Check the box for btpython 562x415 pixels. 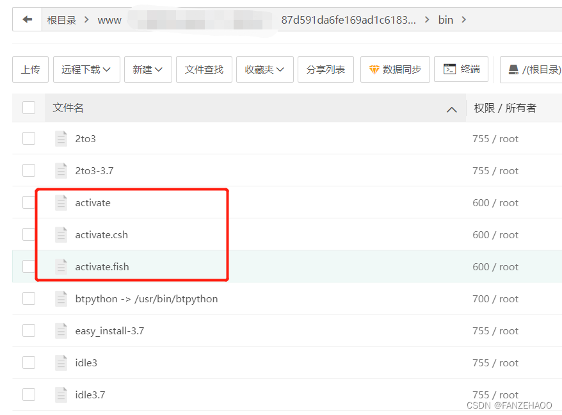click(x=29, y=298)
